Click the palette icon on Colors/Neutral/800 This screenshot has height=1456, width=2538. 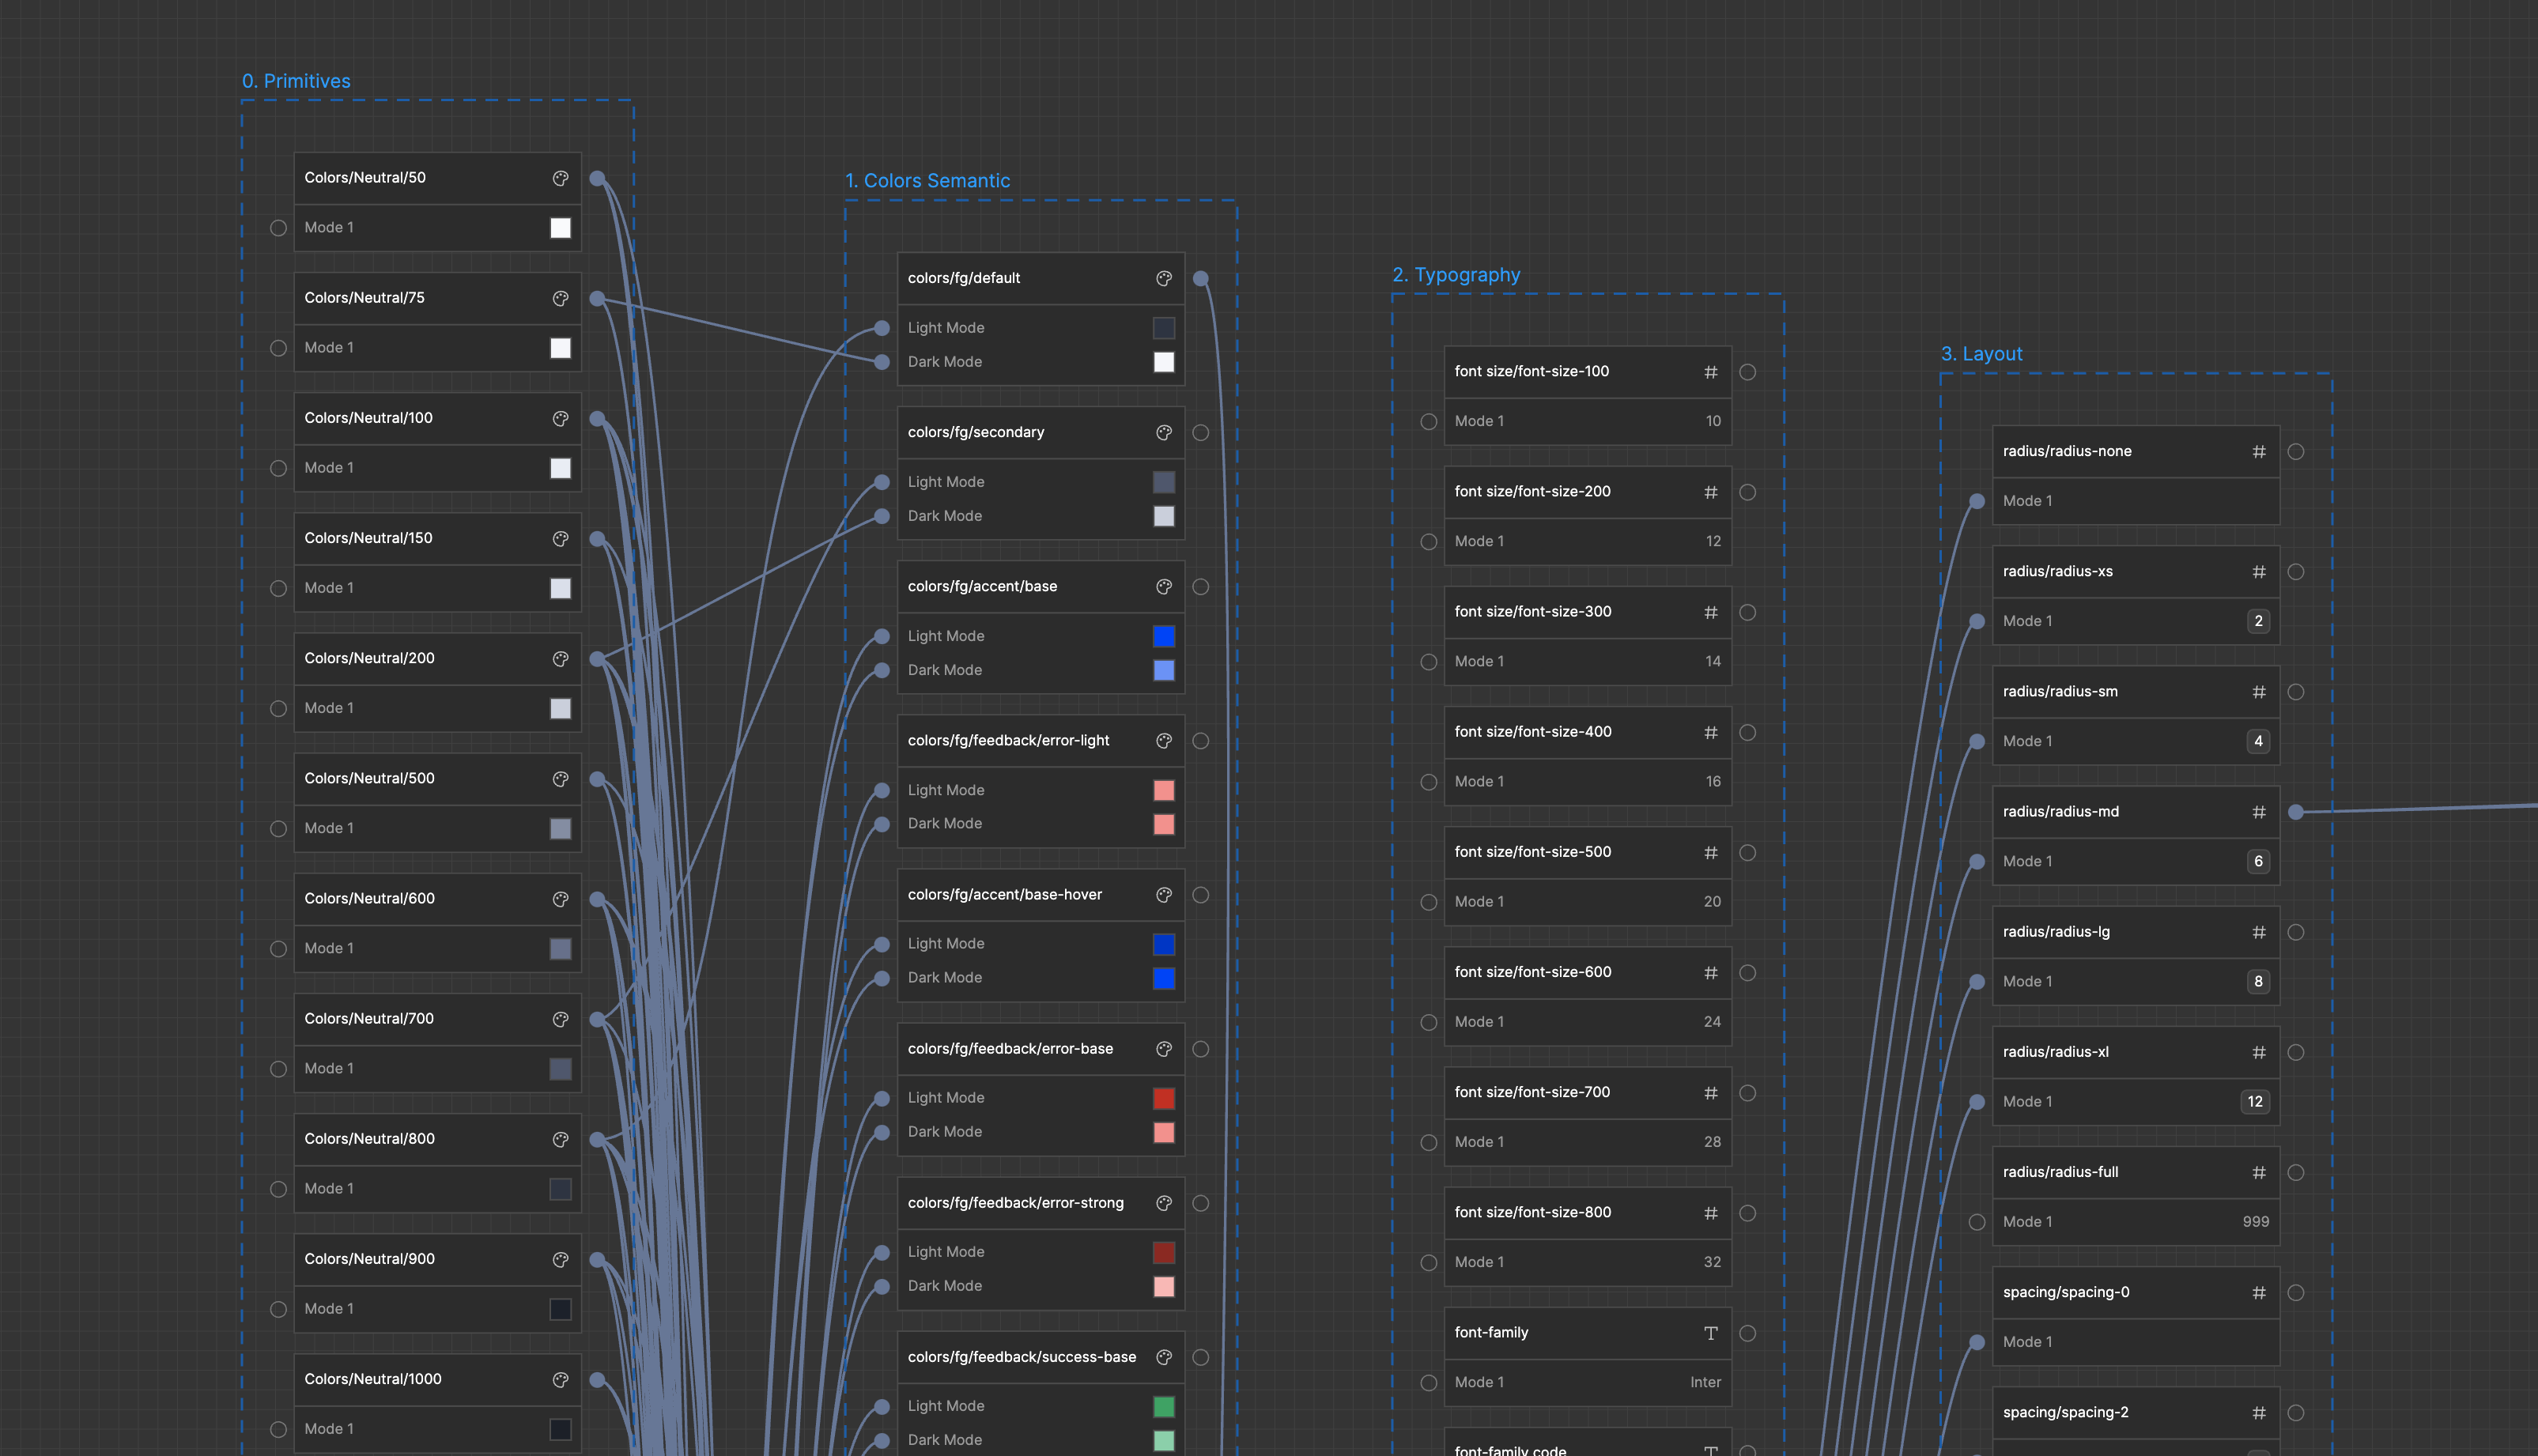(x=561, y=1139)
